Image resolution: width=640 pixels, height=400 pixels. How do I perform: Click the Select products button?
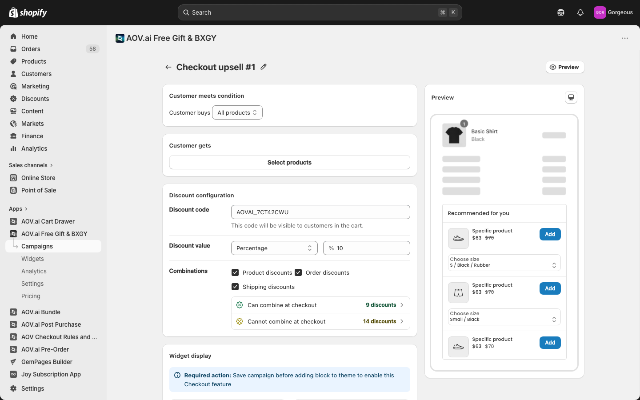pyautogui.click(x=289, y=162)
